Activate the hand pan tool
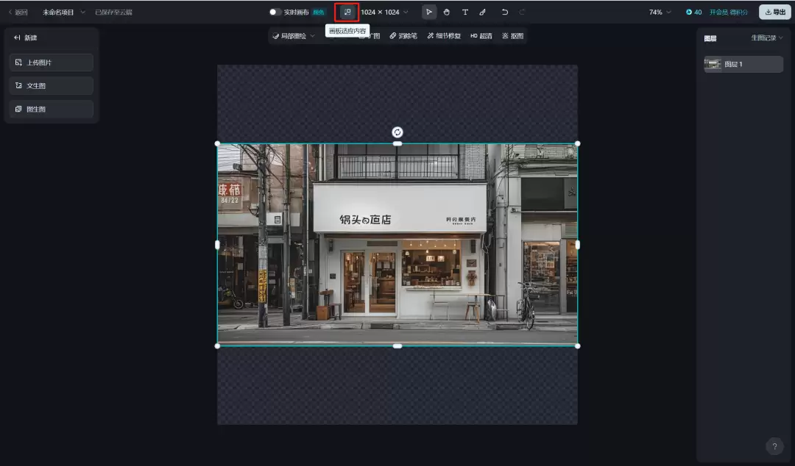795x466 pixels. click(447, 11)
